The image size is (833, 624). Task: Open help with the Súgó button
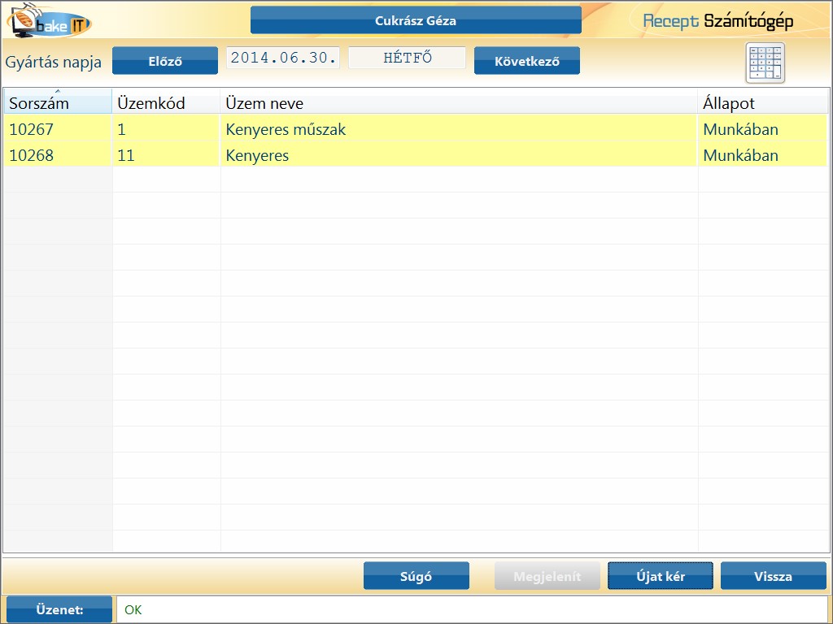(x=416, y=576)
